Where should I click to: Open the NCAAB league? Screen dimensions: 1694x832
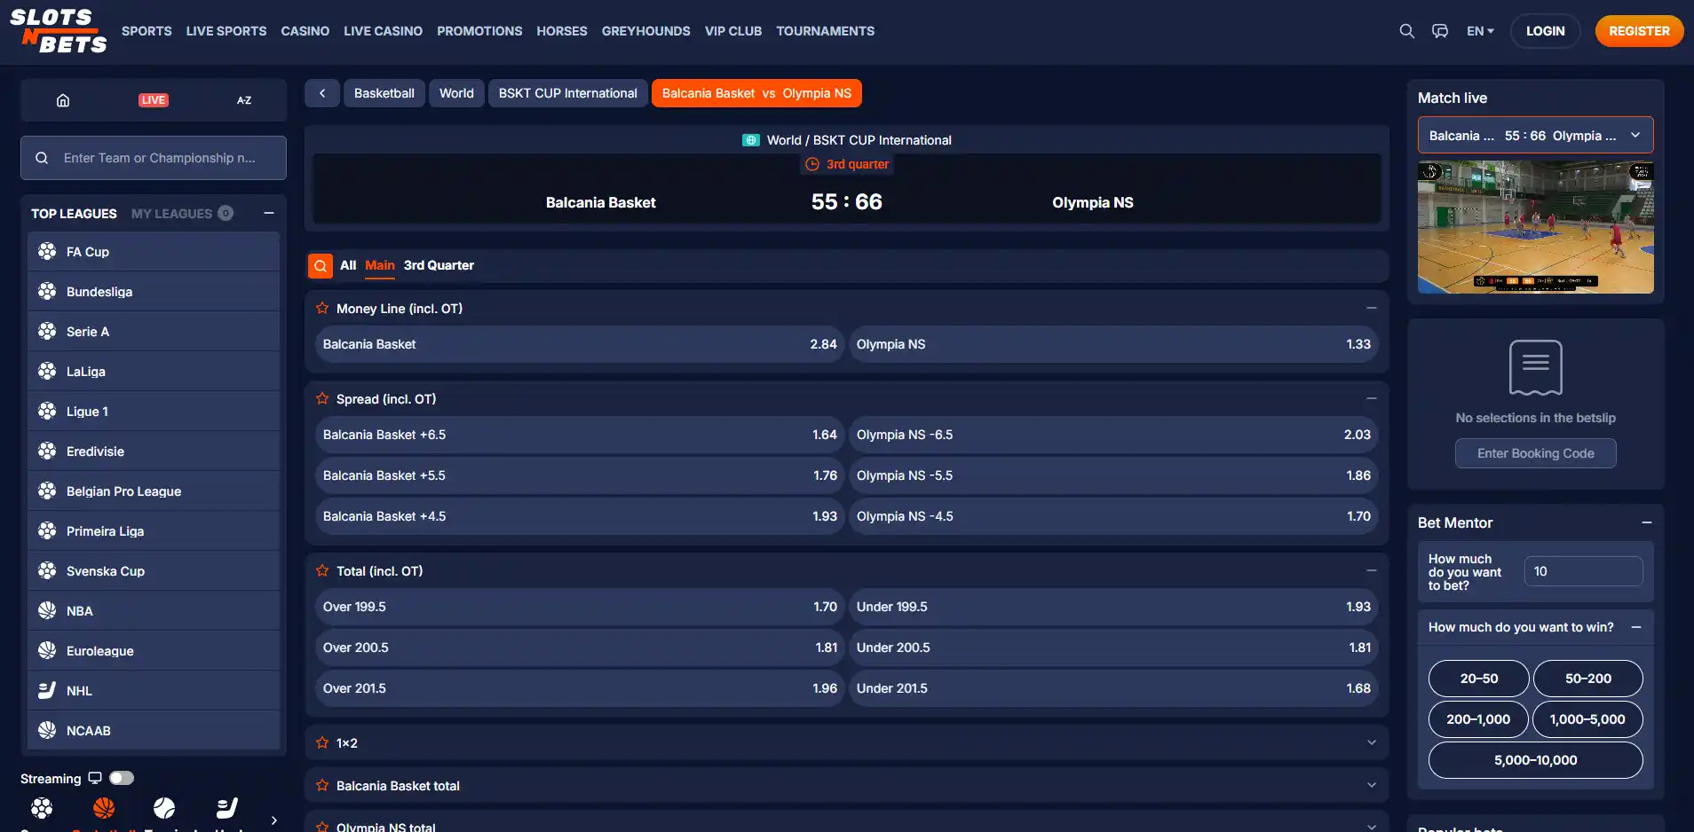click(x=154, y=731)
